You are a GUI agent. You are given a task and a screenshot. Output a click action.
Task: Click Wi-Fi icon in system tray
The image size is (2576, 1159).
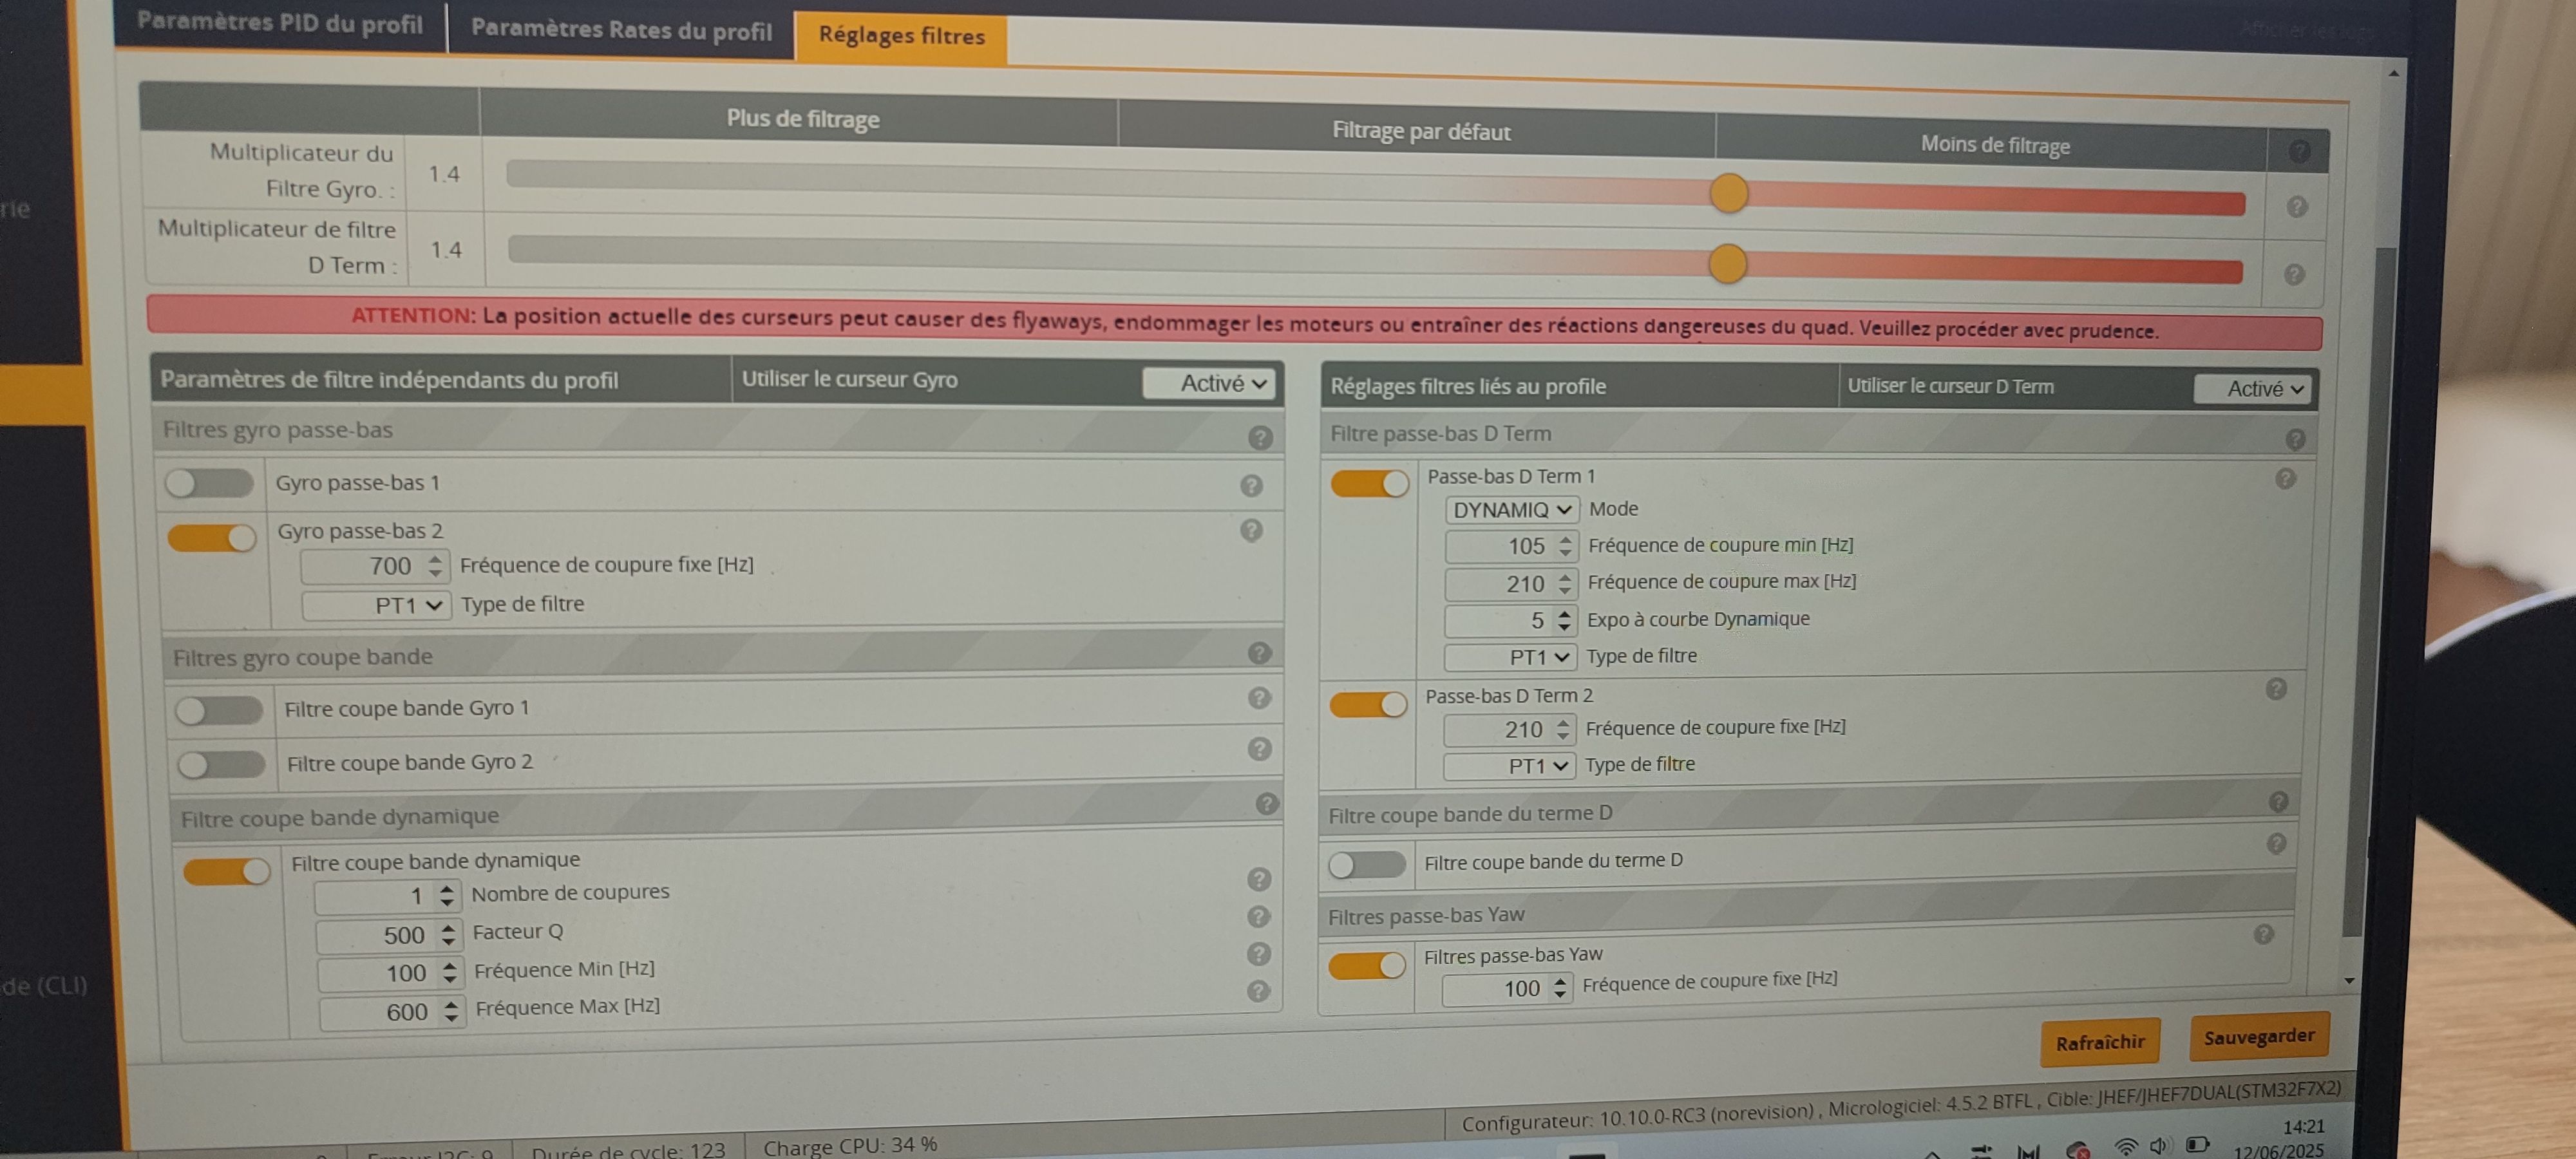[x=2125, y=1146]
